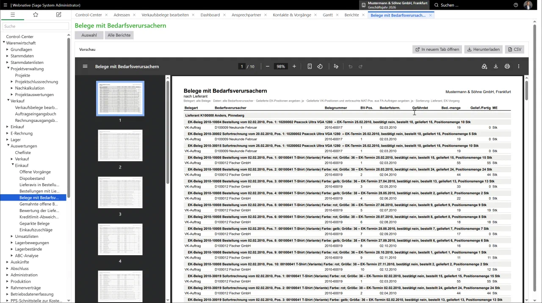Image resolution: width=542 pixels, height=303 pixels.
Task: Download the PDF via toolbar icon
Action: coord(496,66)
